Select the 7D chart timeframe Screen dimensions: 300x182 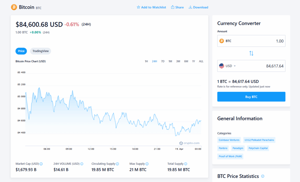(163, 61)
